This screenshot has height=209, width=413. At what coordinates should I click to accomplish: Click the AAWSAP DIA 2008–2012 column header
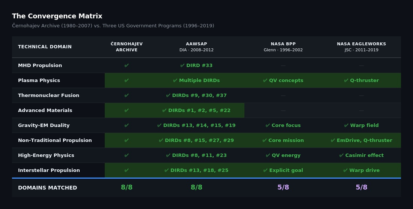[x=196, y=47]
